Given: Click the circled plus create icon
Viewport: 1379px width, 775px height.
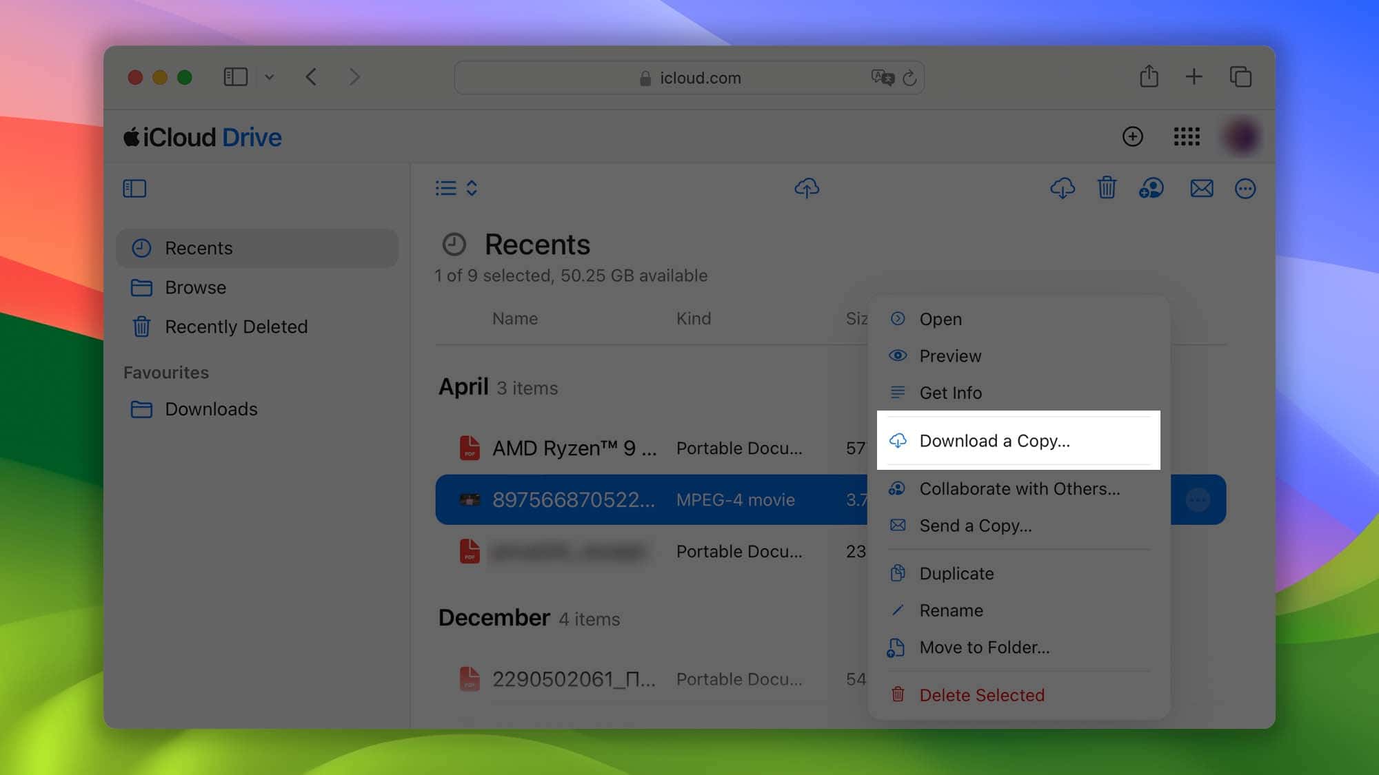Looking at the screenshot, I should pos(1132,136).
